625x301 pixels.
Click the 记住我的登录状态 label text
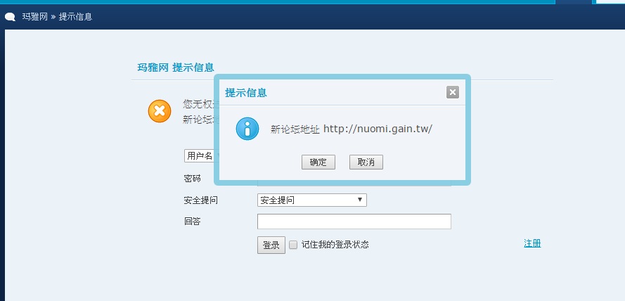(335, 245)
